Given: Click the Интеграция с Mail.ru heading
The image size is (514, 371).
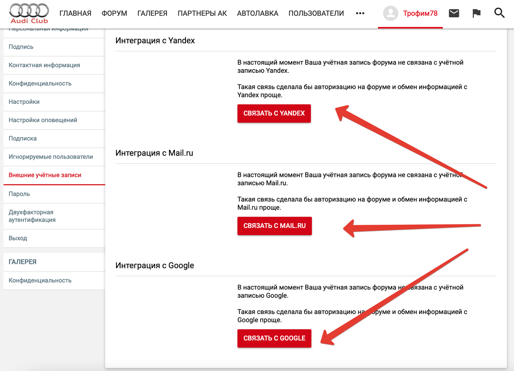Looking at the screenshot, I should pyautogui.click(x=154, y=153).
